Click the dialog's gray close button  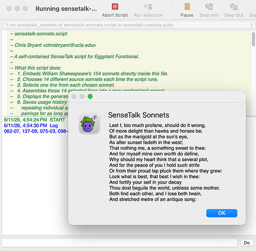(x=74, y=96)
